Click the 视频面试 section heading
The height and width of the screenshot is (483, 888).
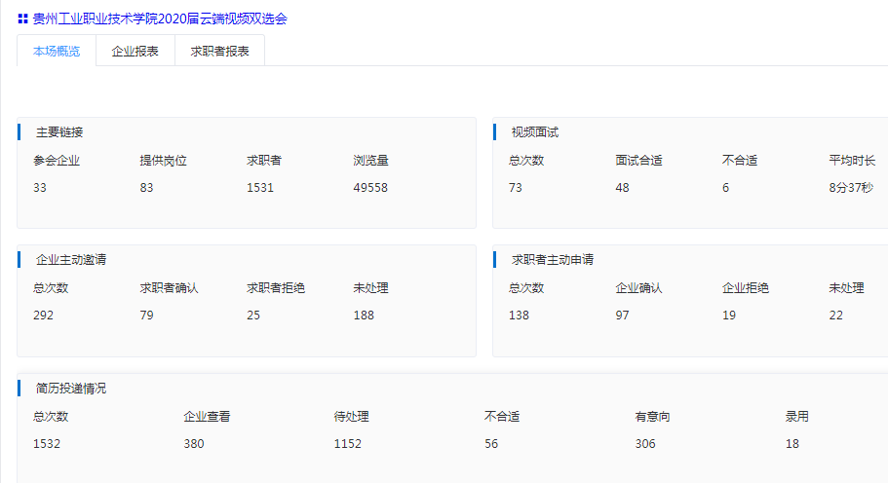(x=535, y=132)
